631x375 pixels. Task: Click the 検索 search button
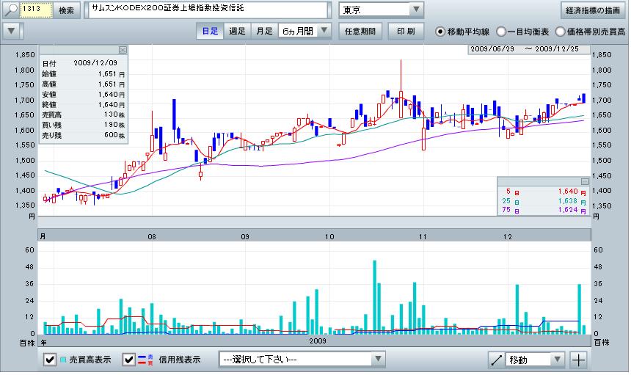(x=66, y=10)
